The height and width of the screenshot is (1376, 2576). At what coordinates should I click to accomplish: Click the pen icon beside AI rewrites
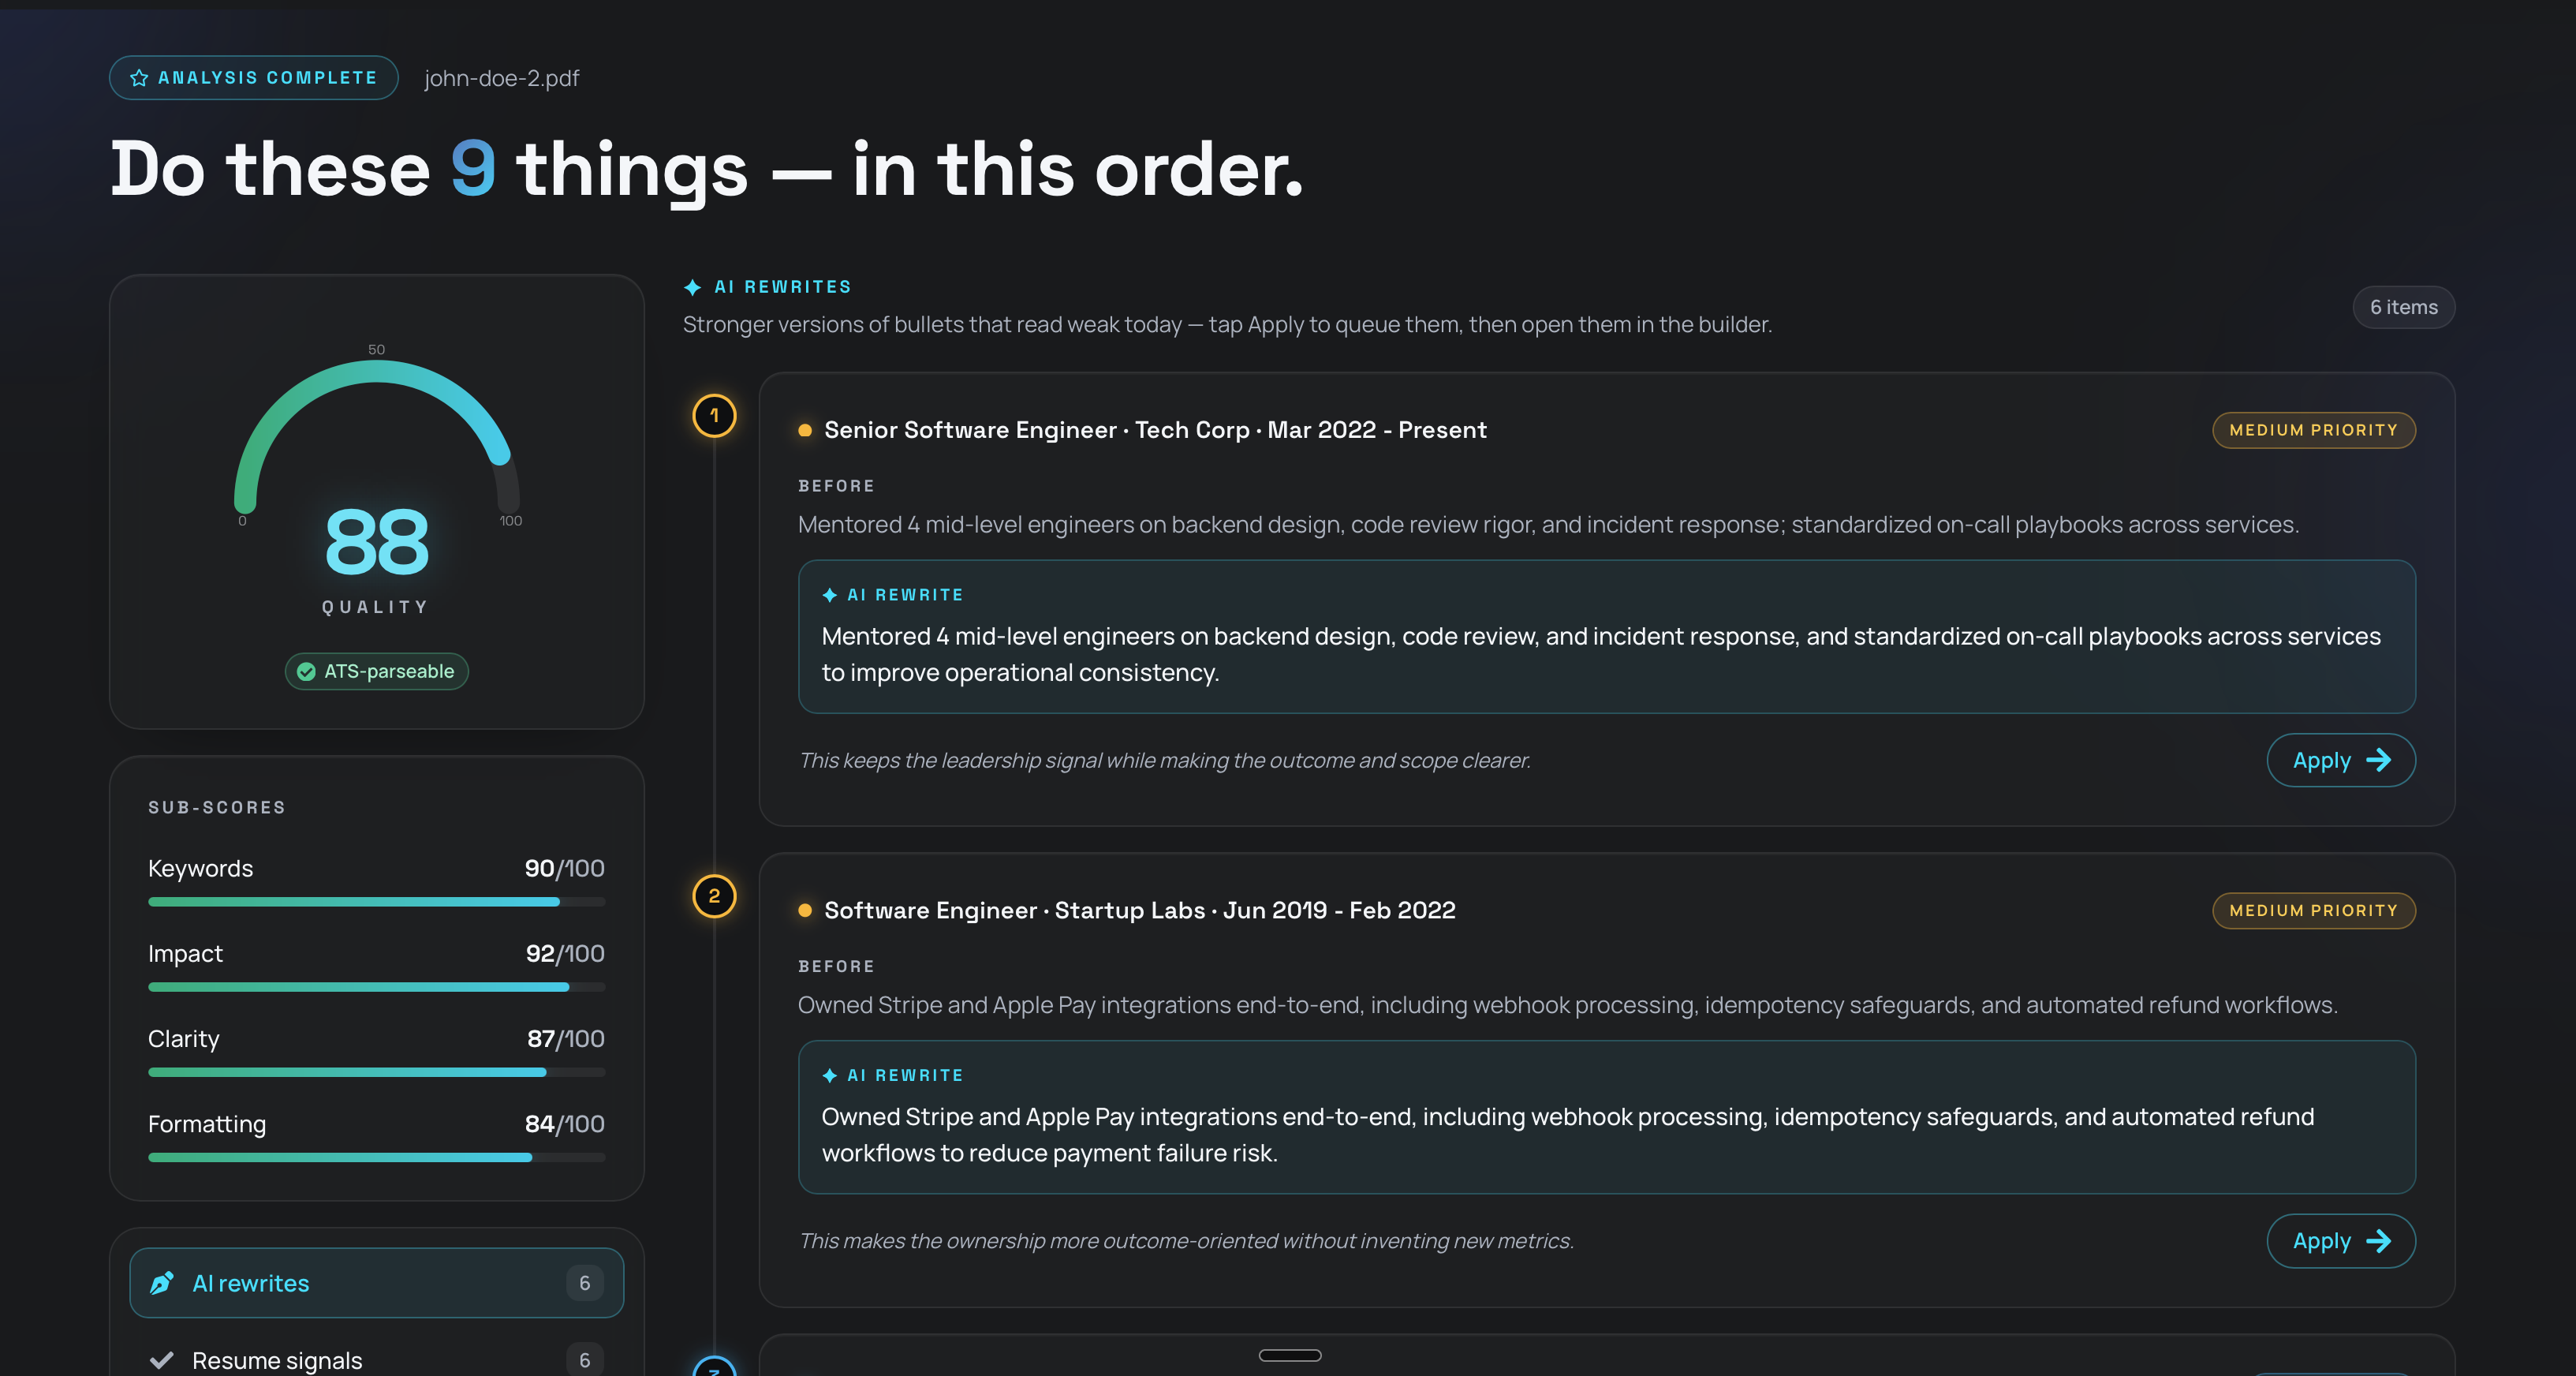[162, 1283]
